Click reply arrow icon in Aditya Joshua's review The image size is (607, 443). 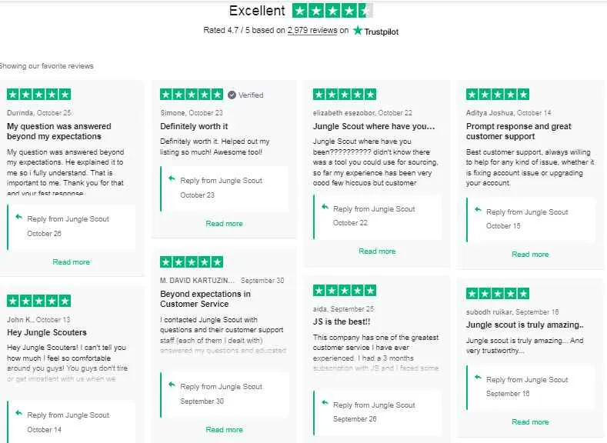[478, 210]
